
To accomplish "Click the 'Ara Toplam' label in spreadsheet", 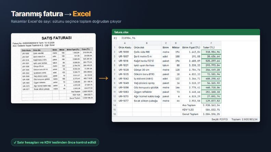I will click(191, 105).
